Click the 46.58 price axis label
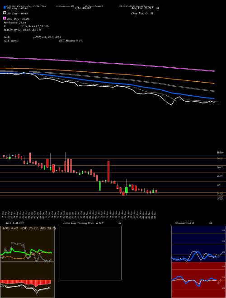This screenshot has width=226, height=298. [220, 176]
